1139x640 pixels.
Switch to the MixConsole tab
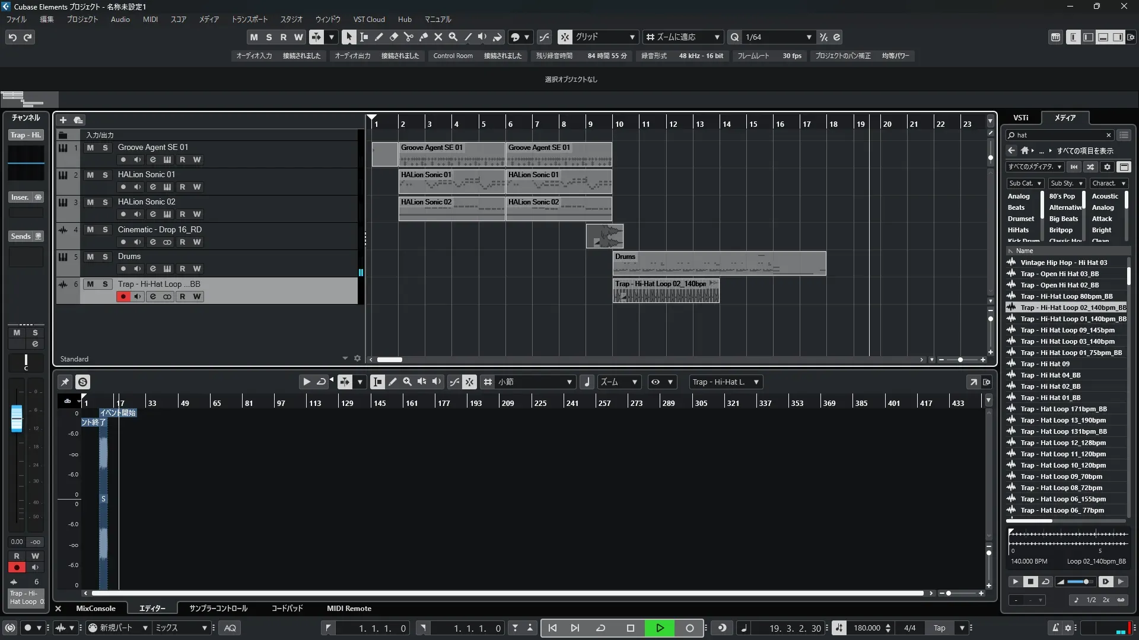coord(96,609)
